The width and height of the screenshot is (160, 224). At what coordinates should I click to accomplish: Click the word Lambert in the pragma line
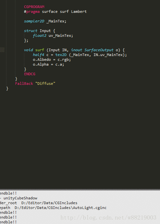tap(79, 12)
